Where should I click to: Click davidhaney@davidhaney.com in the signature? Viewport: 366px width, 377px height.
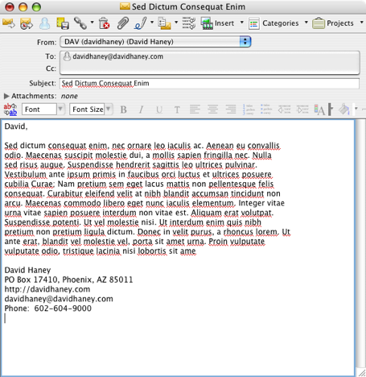tap(59, 299)
